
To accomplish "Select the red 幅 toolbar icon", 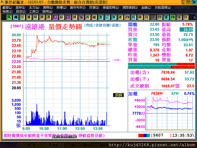I will [81, 17].
